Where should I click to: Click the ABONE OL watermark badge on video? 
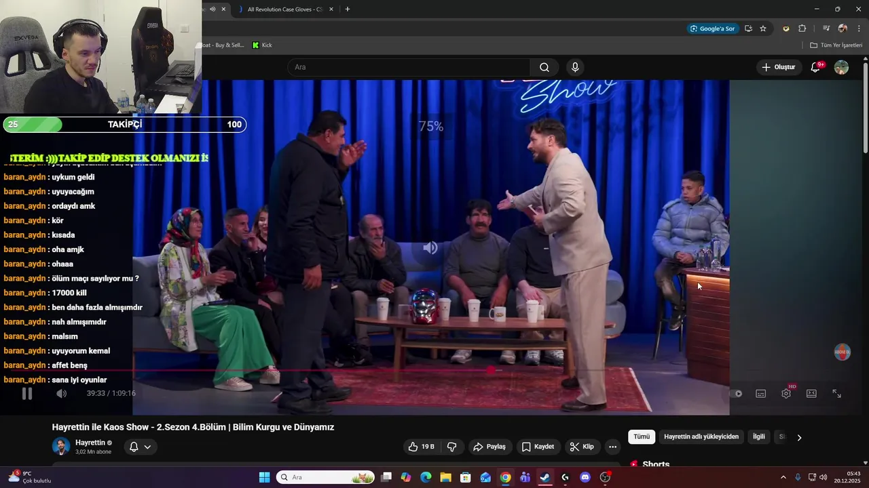pyautogui.click(x=843, y=352)
